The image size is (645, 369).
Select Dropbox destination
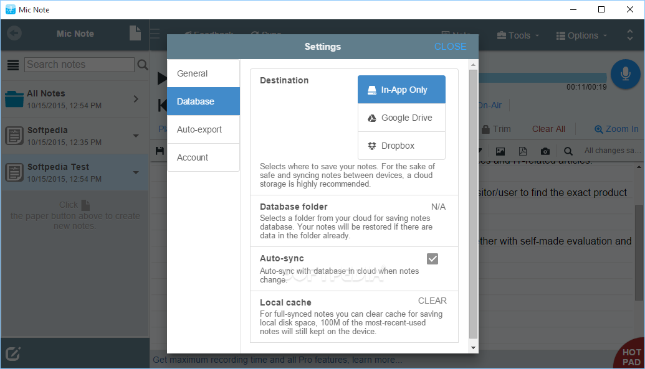pos(401,146)
